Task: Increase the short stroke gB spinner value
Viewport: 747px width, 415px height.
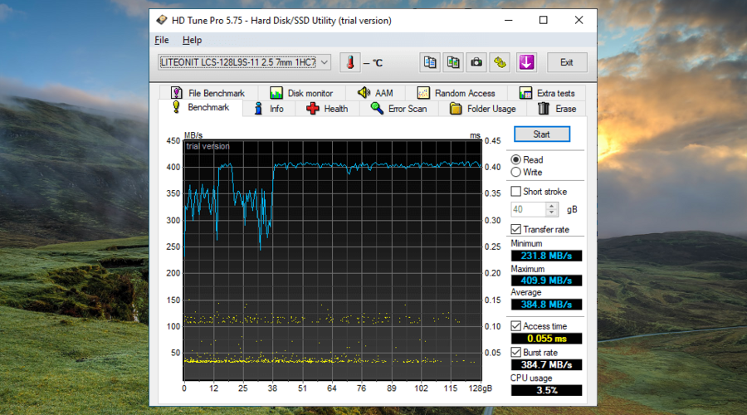Action: tap(552, 207)
